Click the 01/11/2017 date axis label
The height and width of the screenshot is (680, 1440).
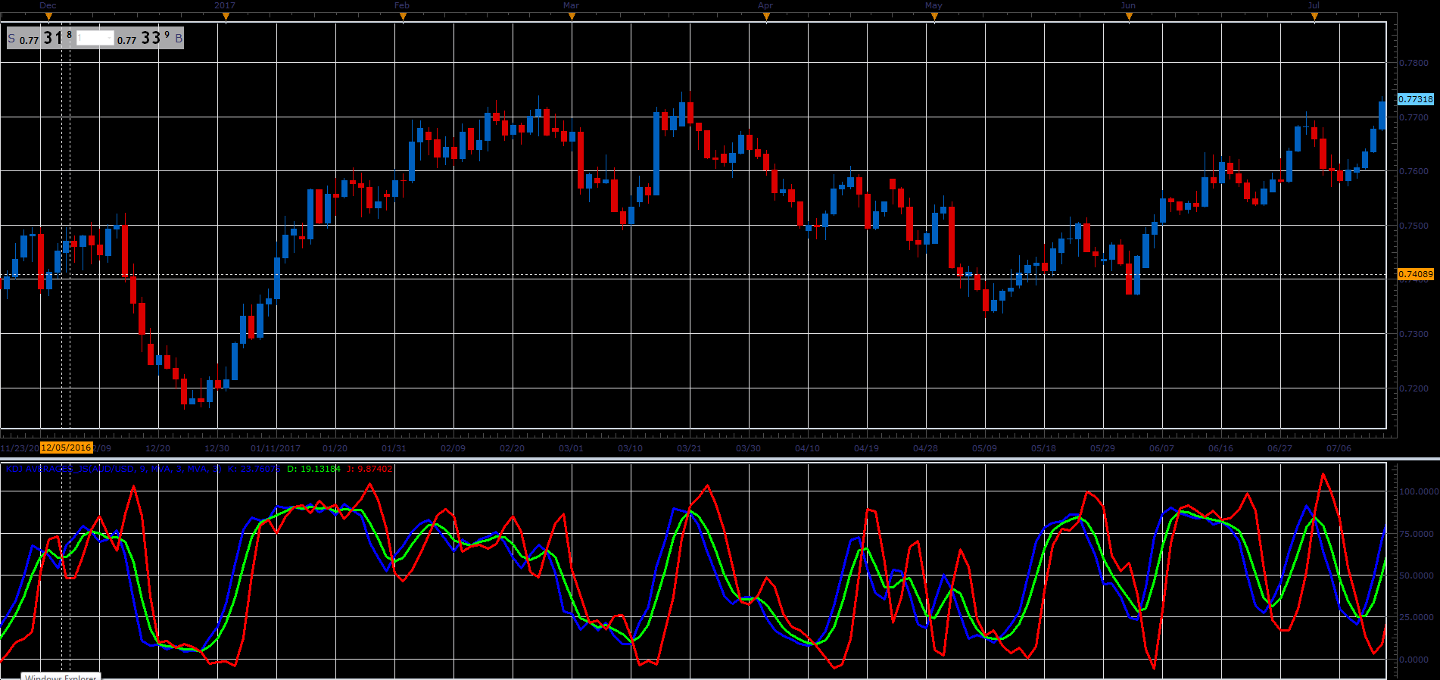(276, 448)
